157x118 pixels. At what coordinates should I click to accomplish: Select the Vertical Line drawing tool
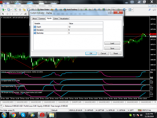(x=13, y=14)
